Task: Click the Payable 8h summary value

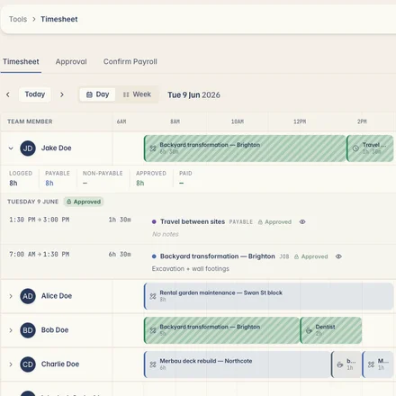Action: 49,184
